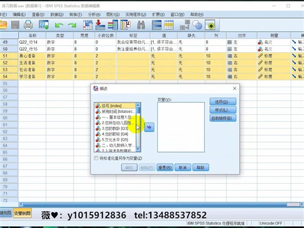Select 2.您所在幼儿园性 variable
The height and width of the screenshot is (228, 304).
[x=115, y=123]
